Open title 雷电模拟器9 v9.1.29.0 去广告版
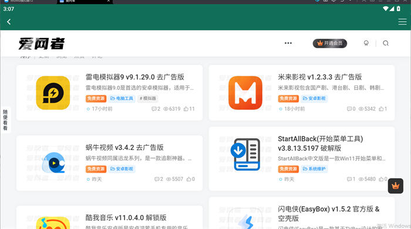 coord(134,77)
